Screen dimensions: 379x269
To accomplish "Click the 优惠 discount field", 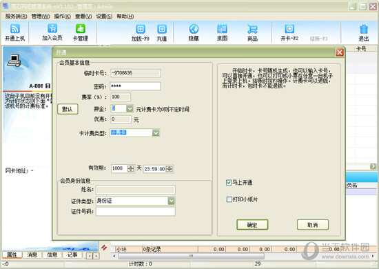I will coord(121,119).
